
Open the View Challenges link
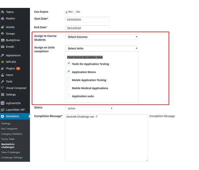click(x=11, y=152)
